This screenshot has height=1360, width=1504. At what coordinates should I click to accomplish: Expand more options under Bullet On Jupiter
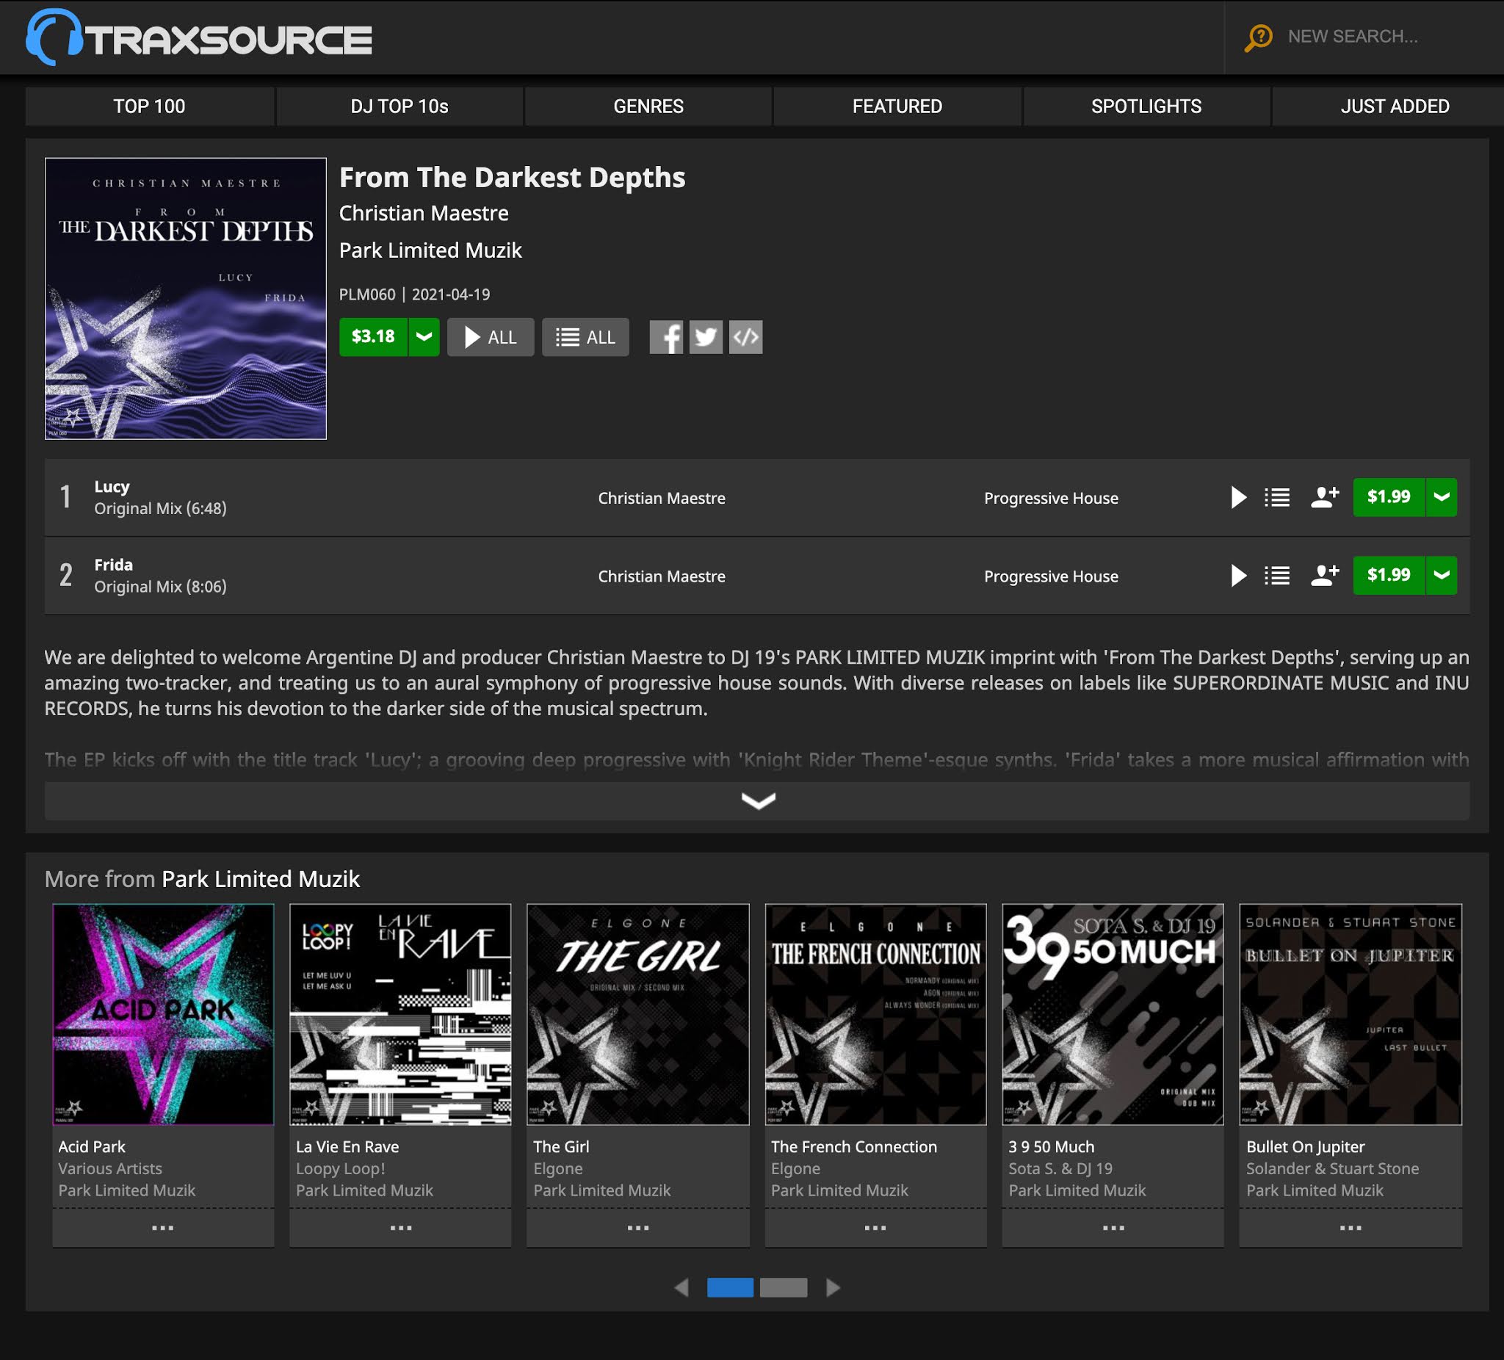1351,1228
